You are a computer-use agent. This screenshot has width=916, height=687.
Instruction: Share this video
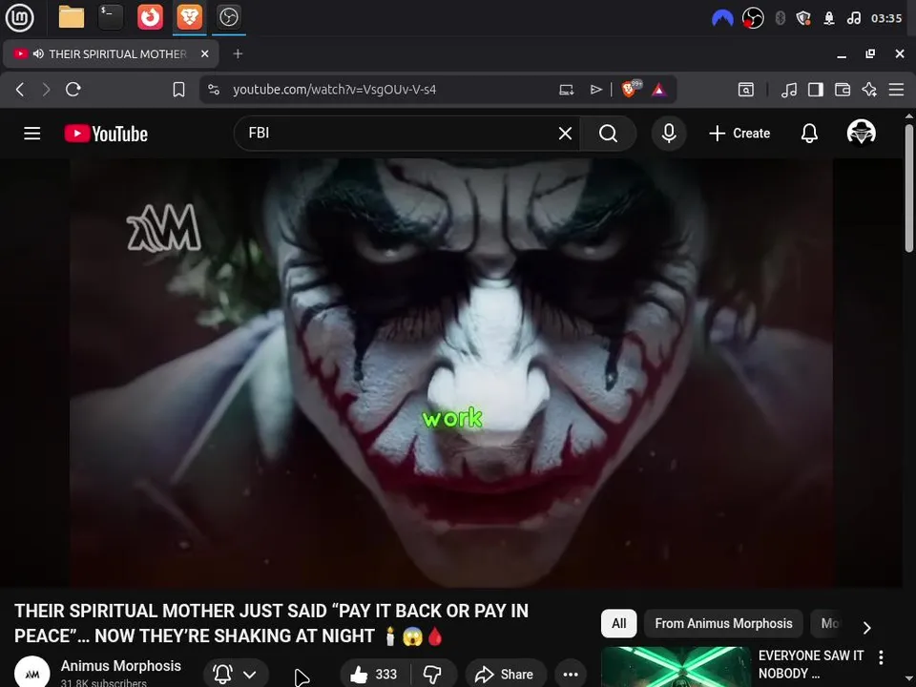pyautogui.click(x=506, y=675)
